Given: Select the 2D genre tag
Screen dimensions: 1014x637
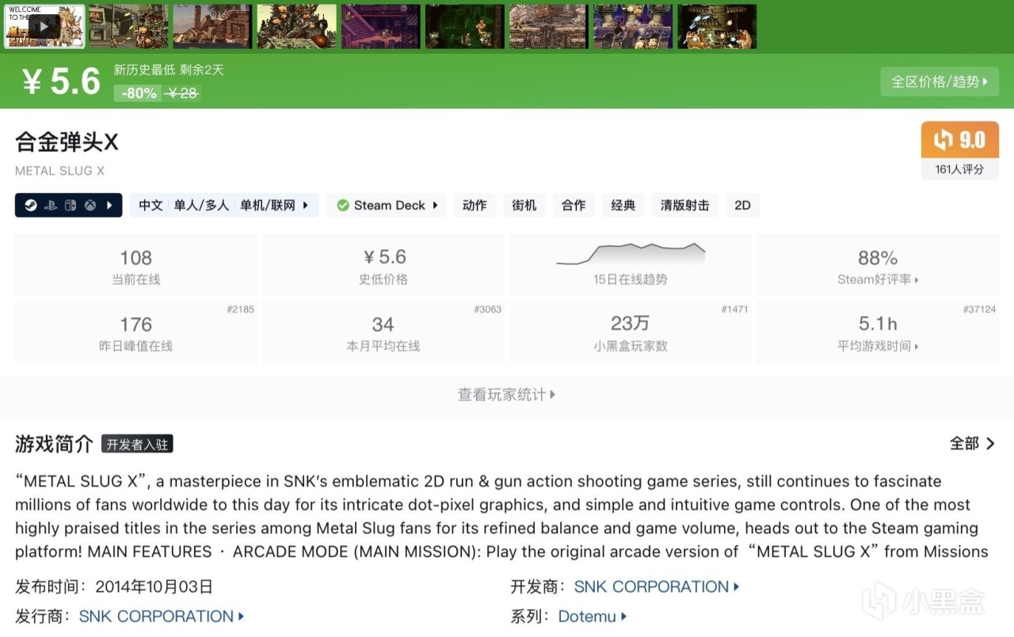Looking at the screenshot, I should click(x=742, y=205).
